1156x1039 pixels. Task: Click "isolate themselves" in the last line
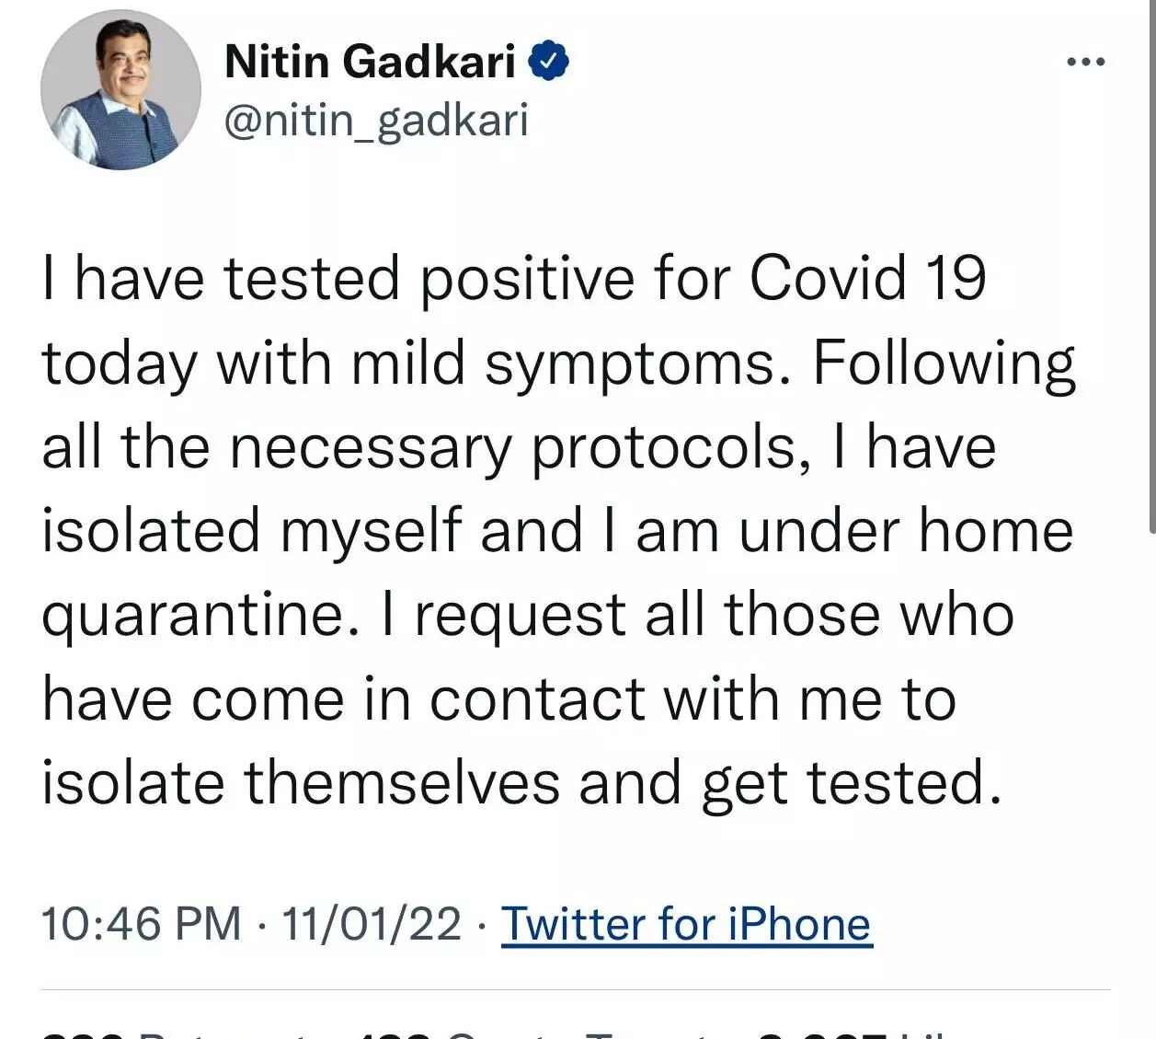(x=301, y=783)
